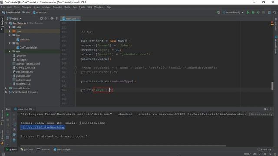Viewport: 278px width, 156px height.
Task: Open the Project panel gear settings
Action: point(52,18)
